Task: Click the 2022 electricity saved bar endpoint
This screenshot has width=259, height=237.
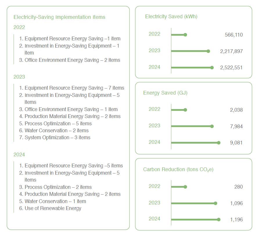Action: pos(185,35)
